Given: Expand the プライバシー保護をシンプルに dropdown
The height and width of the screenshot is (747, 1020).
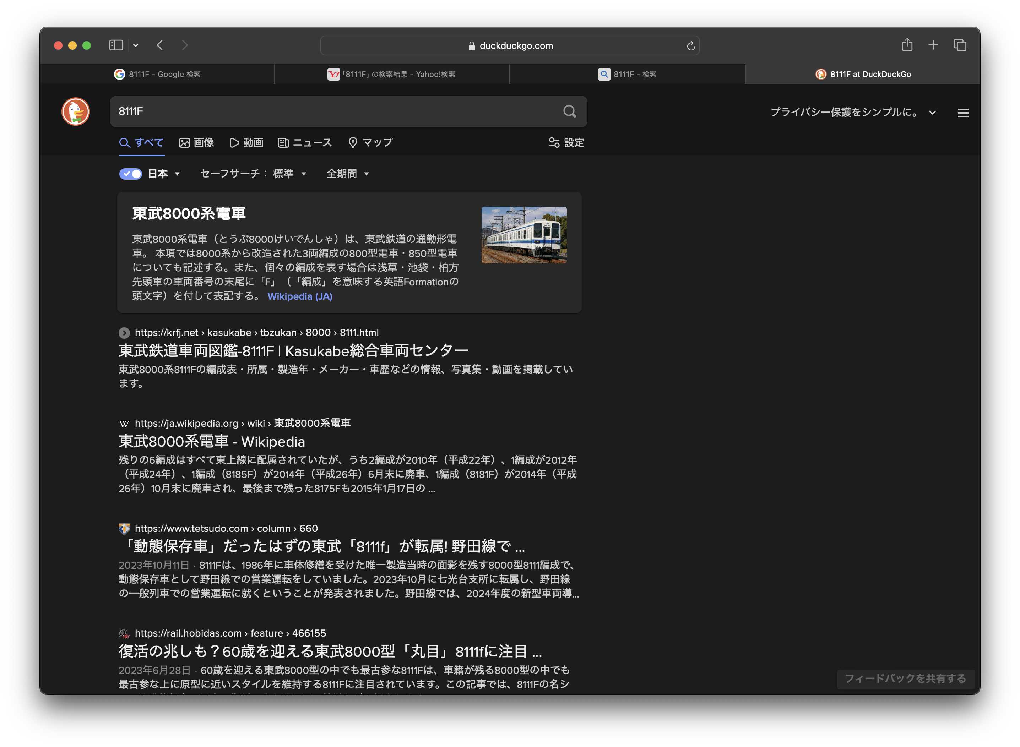Looking at the screenshot, I should (x=932, y=113).
